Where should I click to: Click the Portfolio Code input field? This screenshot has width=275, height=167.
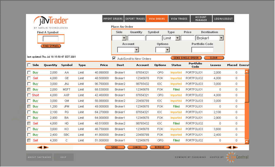(x=202, y=50)
